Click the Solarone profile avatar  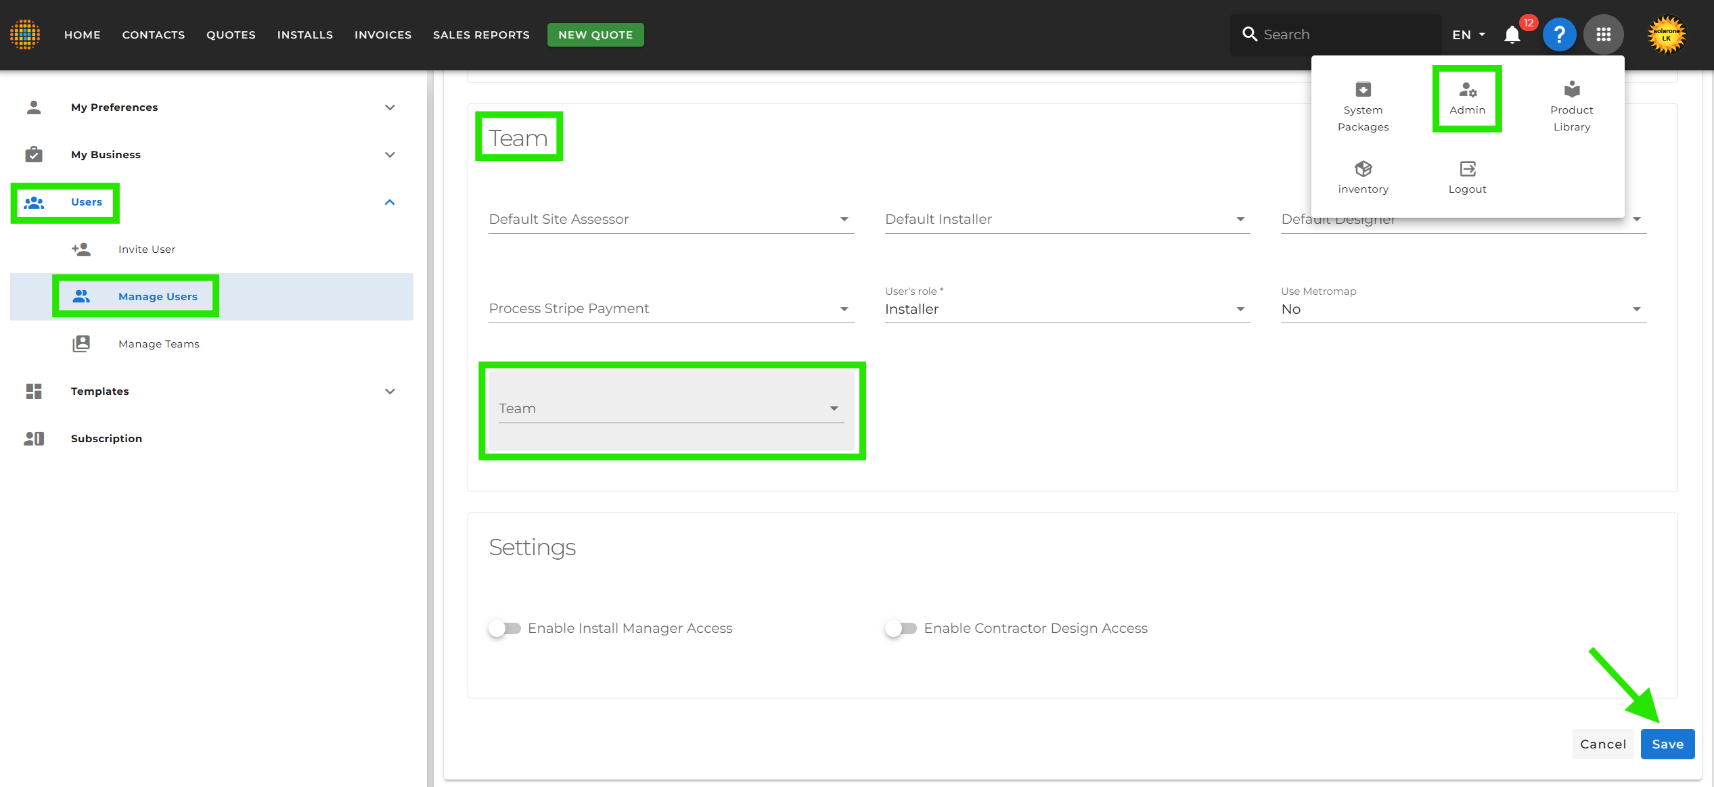pyautogui.click(x=1667, y=34)
